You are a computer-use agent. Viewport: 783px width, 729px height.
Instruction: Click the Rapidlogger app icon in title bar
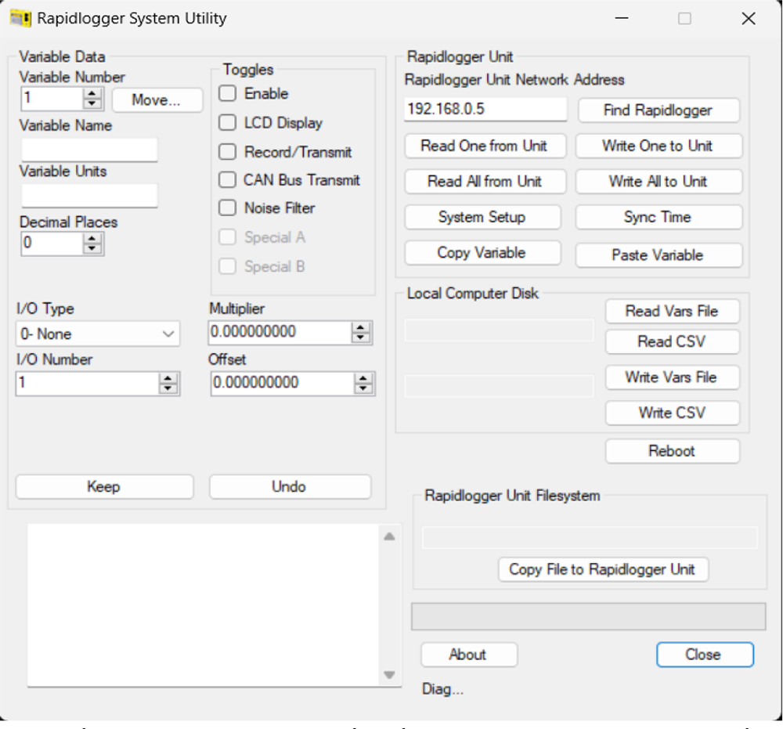(20, 19)
